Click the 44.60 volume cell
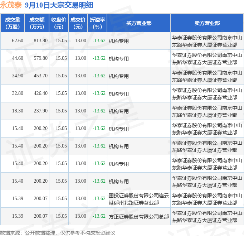 tap(17, 58)
